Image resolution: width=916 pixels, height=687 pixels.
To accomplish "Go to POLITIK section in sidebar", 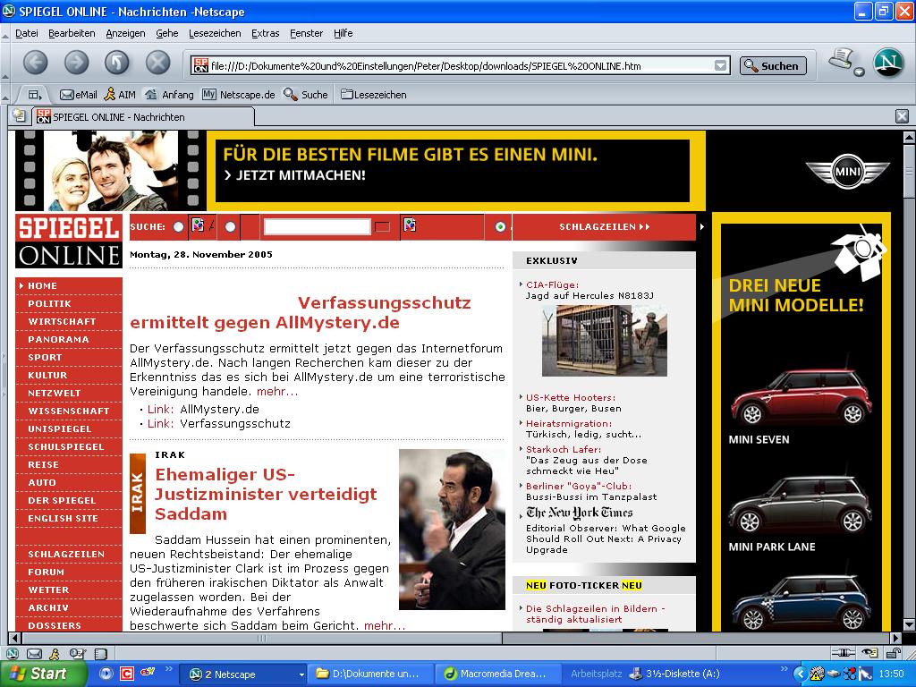I will click(x=50, y=304).
